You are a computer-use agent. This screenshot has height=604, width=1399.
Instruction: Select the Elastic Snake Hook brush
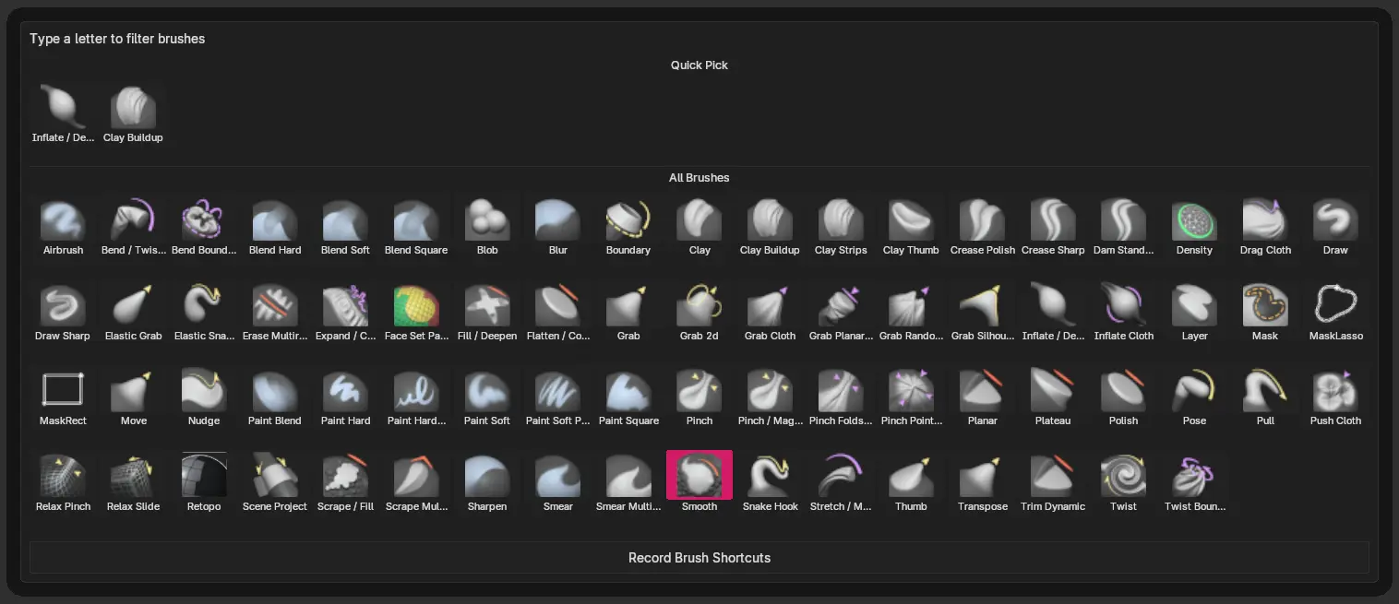(x=204, y=313)
